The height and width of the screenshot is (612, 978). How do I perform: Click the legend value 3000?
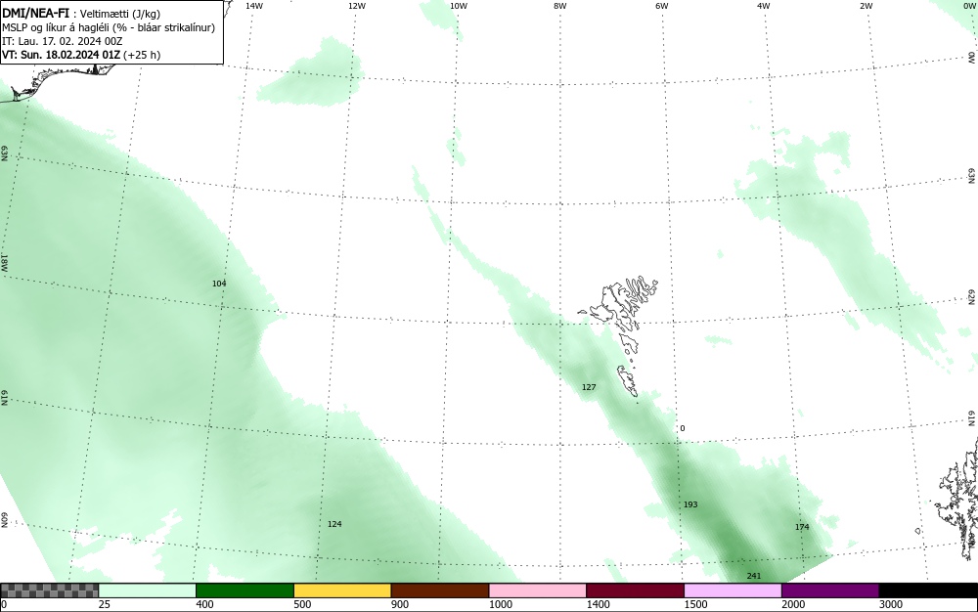click(x=891, y=604)
